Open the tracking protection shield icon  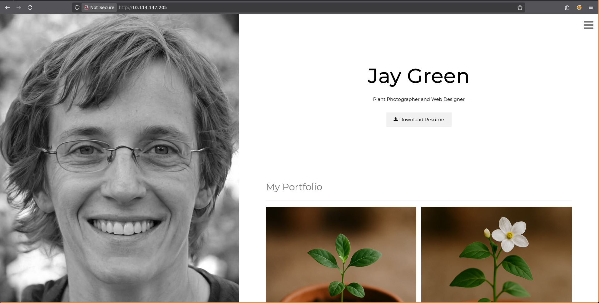(77, 7)
